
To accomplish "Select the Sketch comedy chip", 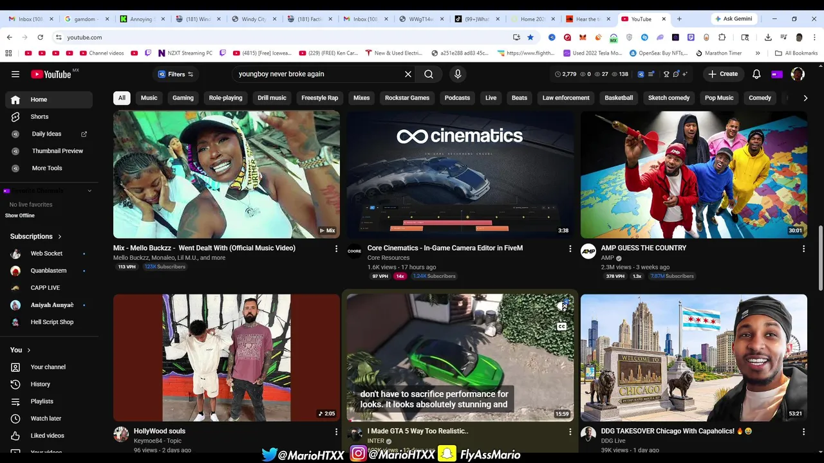I will (669, 98).
